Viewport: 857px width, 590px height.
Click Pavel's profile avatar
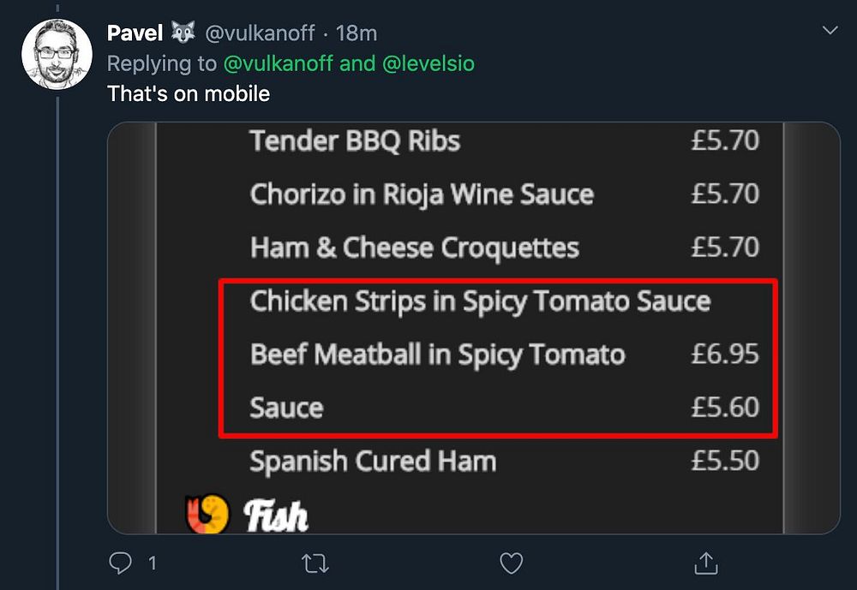(57, 53)
